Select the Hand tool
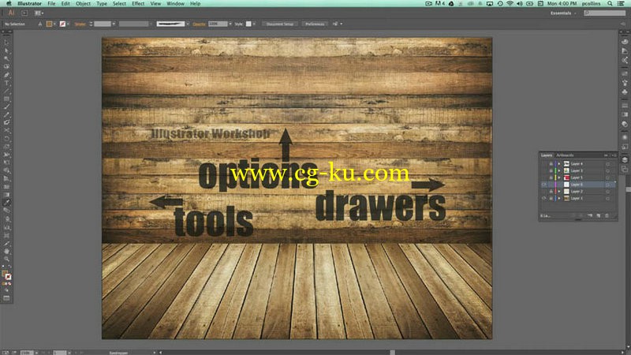Screen dimensions: 631x355 click(x=6, y=251)
